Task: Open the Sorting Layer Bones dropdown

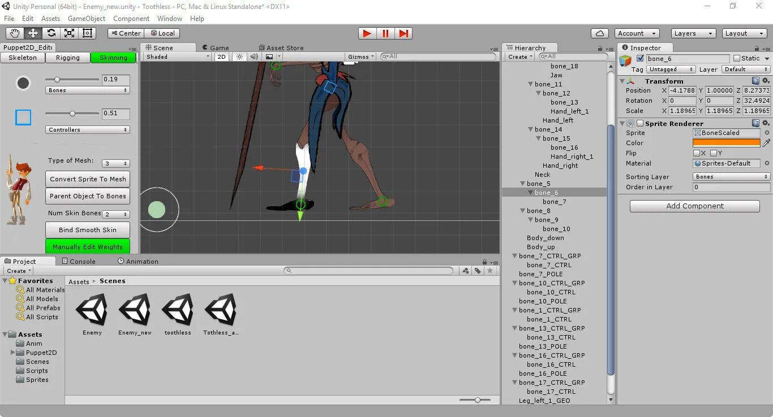Action: (x=732, y=177)
